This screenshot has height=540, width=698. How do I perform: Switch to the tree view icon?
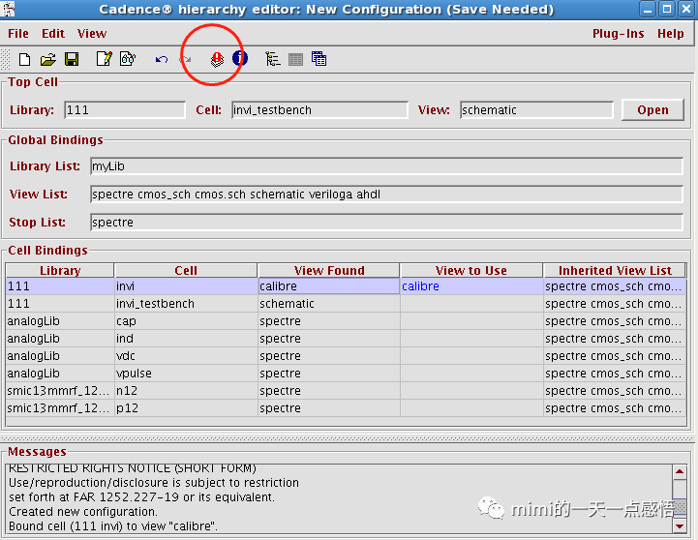(272, 59)
